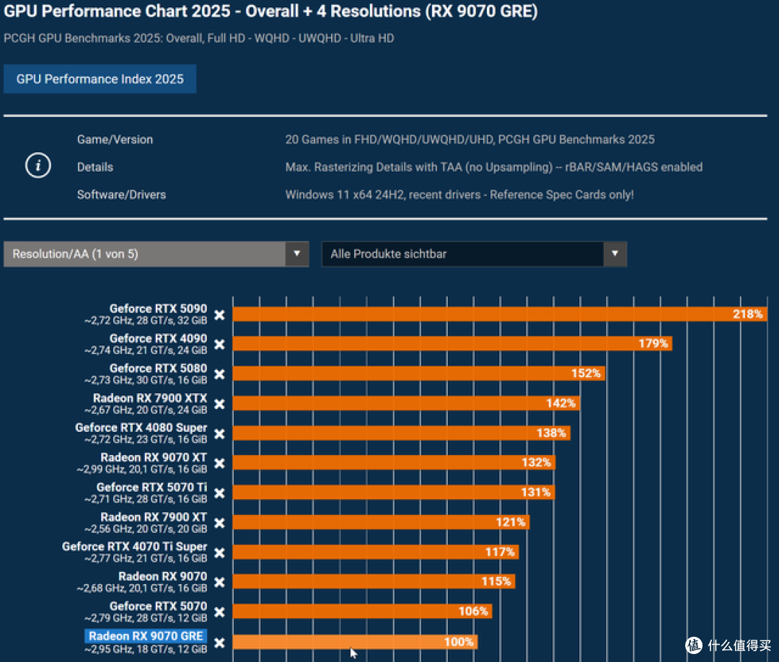Viewport: 779px width, 662px height.
Task: Remove Radeon RX 7900 XT via X icon
Action: coord(219,523)
